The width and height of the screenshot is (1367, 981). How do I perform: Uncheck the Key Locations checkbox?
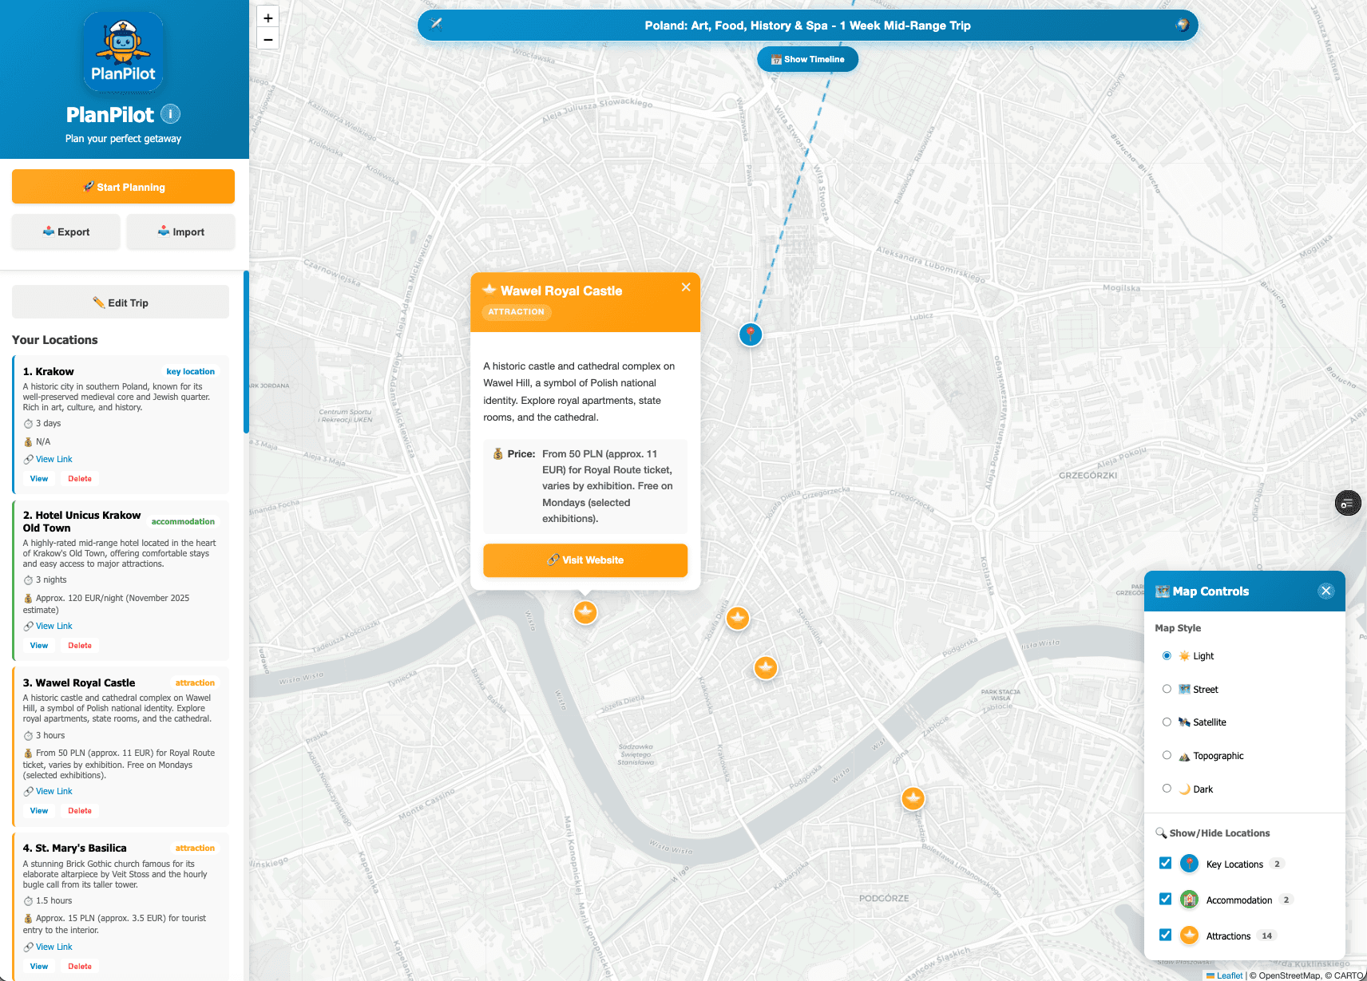point(1165,864)
